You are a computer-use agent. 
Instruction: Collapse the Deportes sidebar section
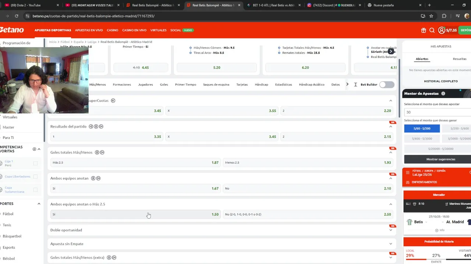tap(39, 203)
